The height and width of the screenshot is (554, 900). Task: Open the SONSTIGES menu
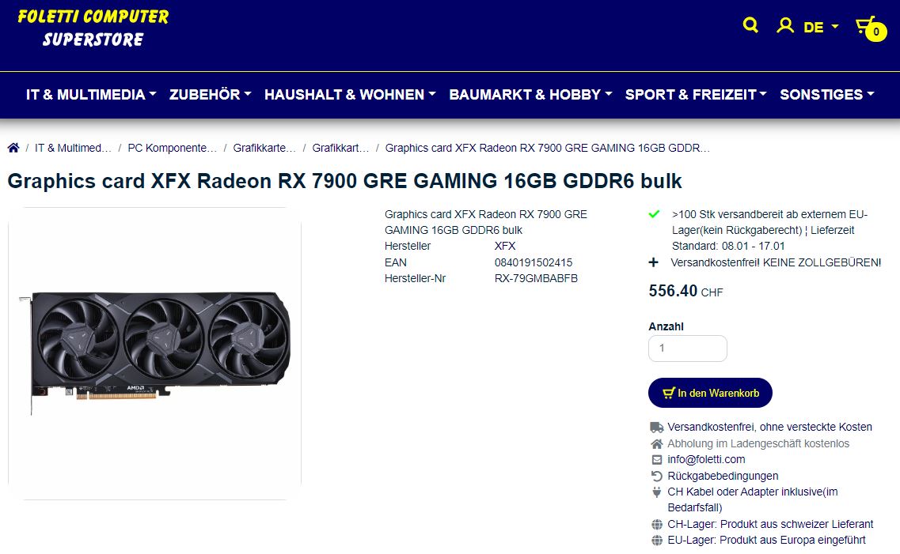tap(826, 95)
